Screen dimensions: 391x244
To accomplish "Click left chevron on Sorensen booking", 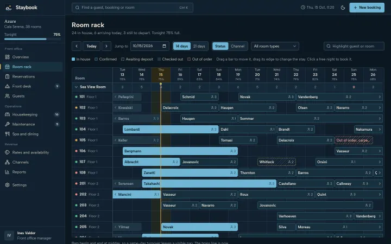I will point(115,183).
